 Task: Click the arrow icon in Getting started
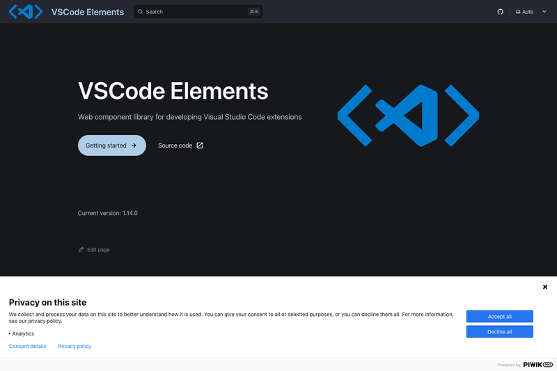(134, 145)
